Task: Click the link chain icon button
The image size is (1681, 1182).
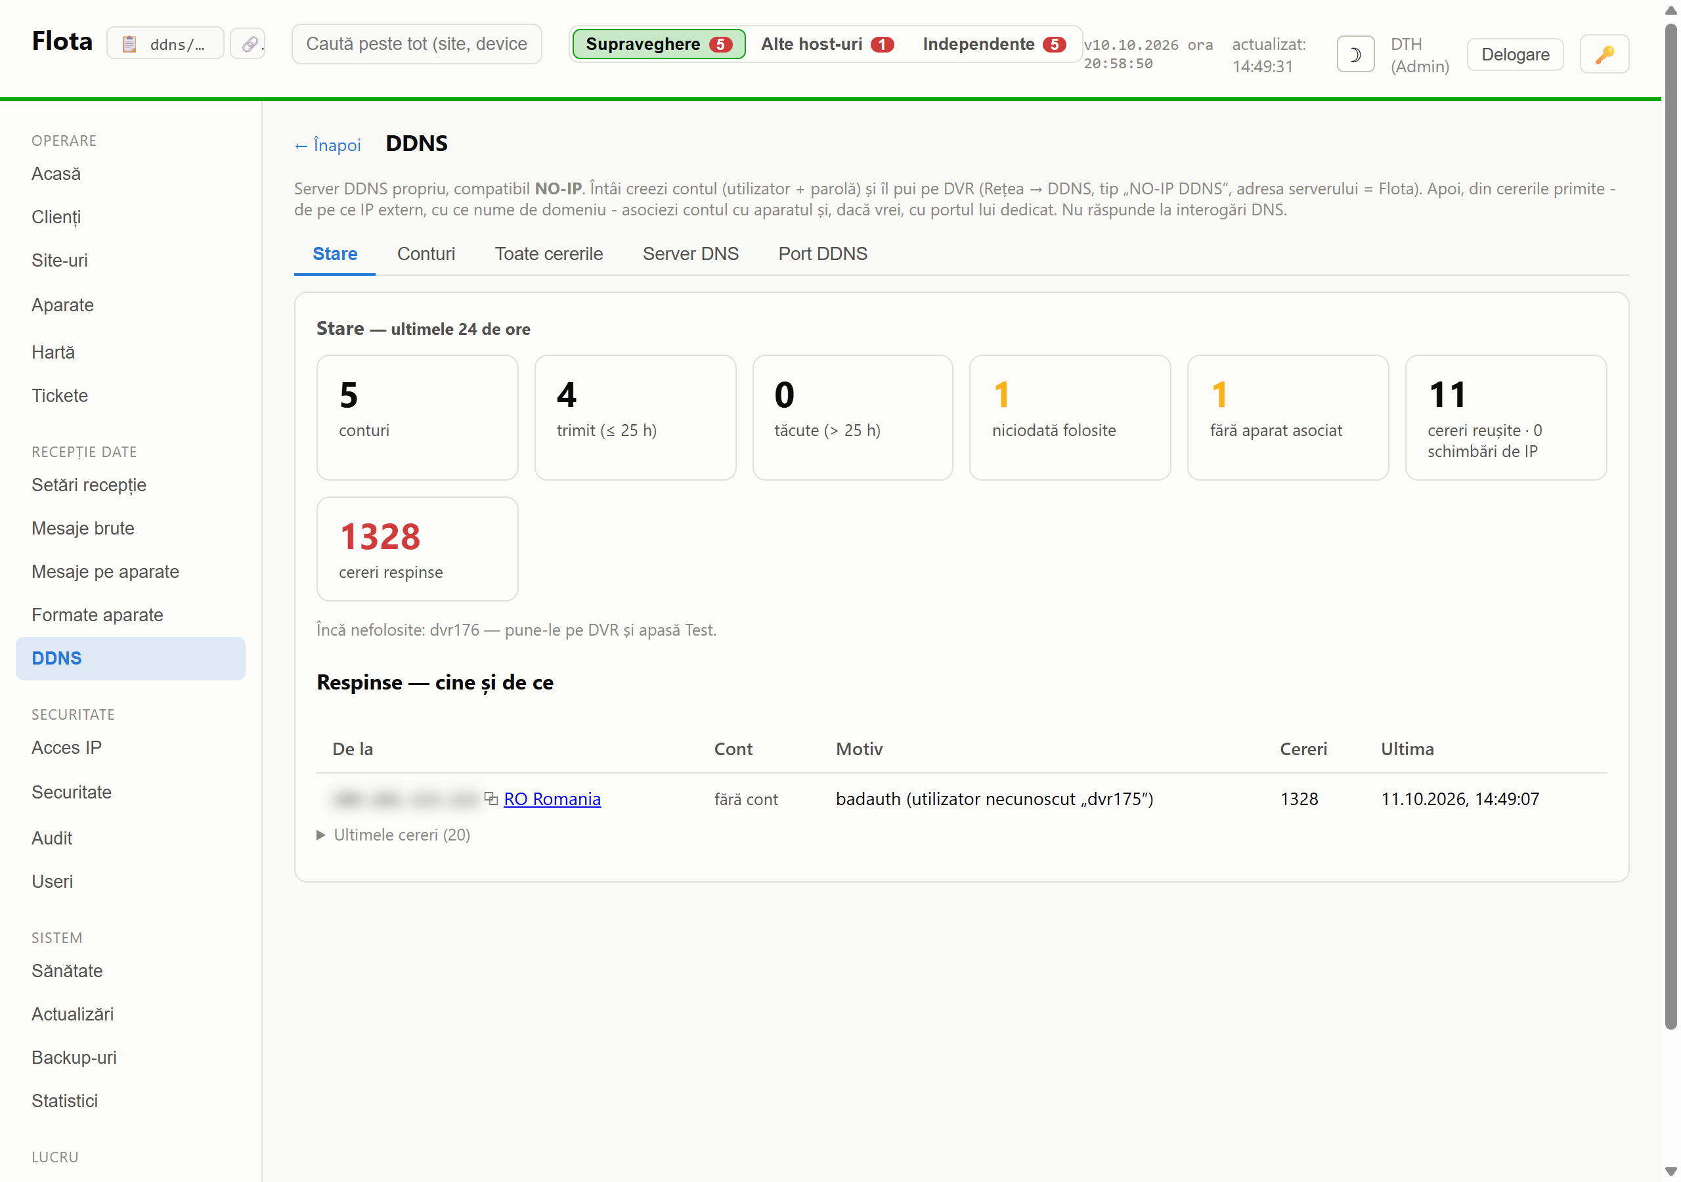Action: pyautogui.click(x=248, y=44)
